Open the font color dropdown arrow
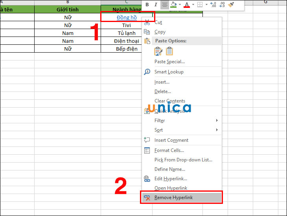The width and height of the screenshot is (287, 216). click(193, 5)
